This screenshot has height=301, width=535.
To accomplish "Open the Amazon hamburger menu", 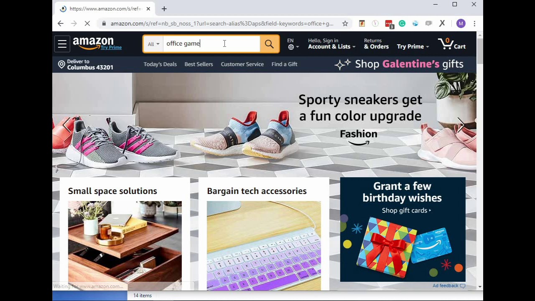I will (62, 44).
